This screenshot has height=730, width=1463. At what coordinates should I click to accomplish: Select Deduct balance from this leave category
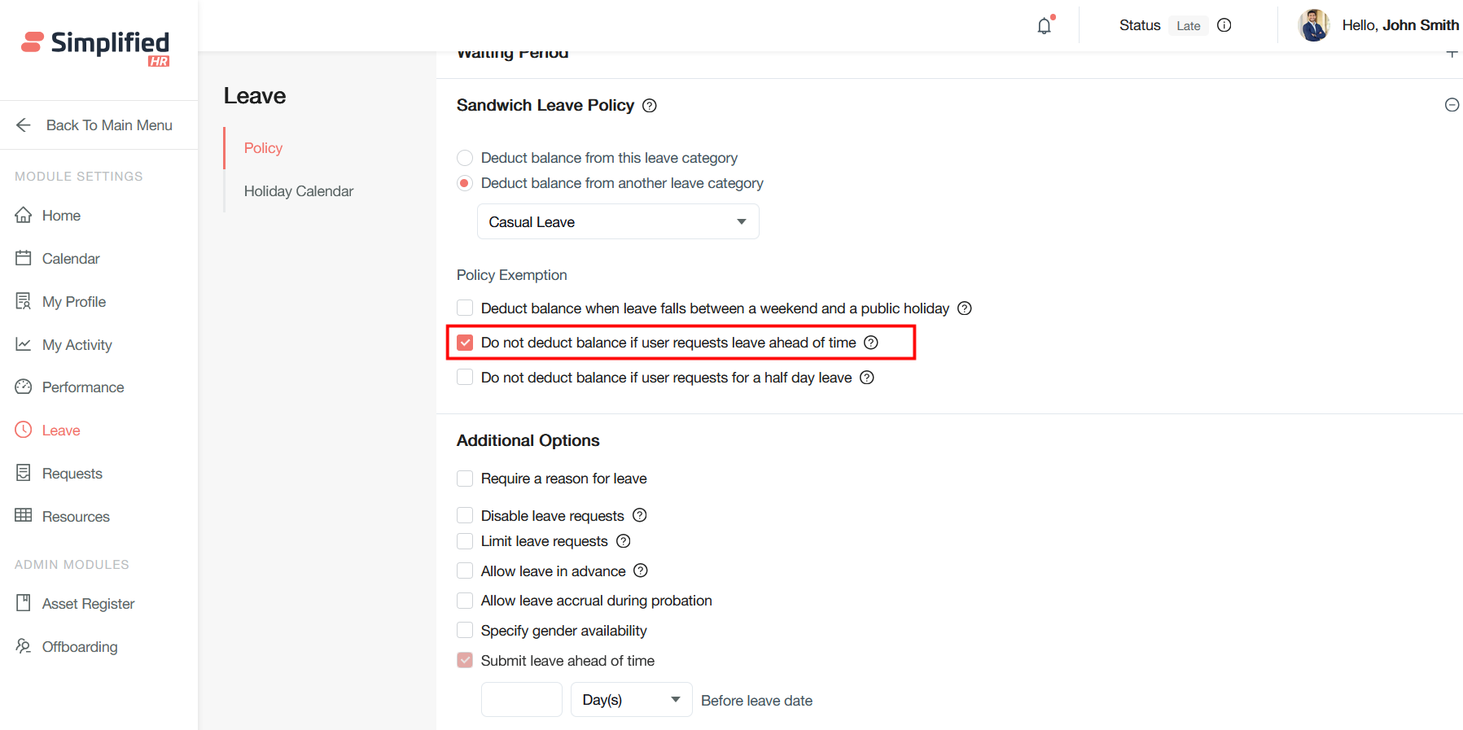[x=465, y=158]
